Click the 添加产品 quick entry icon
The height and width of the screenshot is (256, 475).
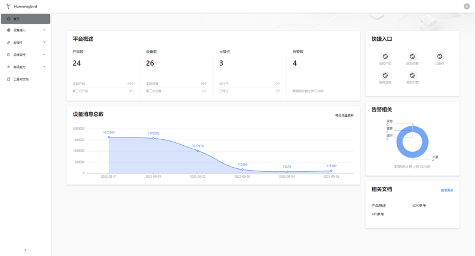(x=385, y=57)
